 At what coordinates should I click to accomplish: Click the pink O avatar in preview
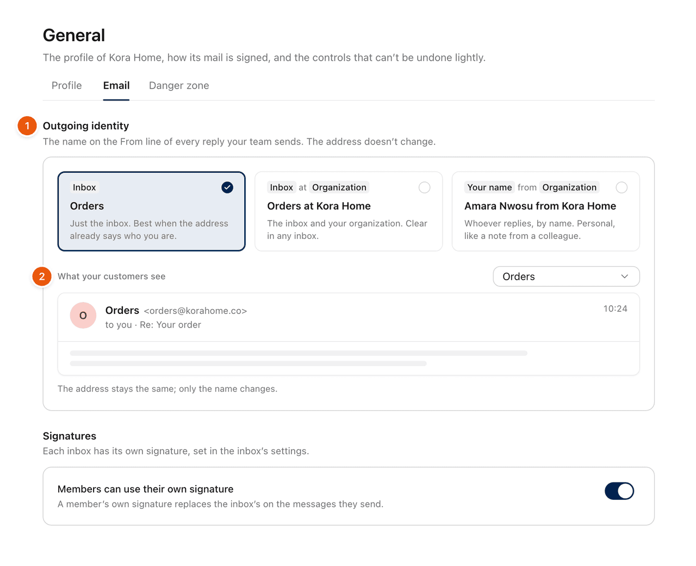(x=83, y=315)
